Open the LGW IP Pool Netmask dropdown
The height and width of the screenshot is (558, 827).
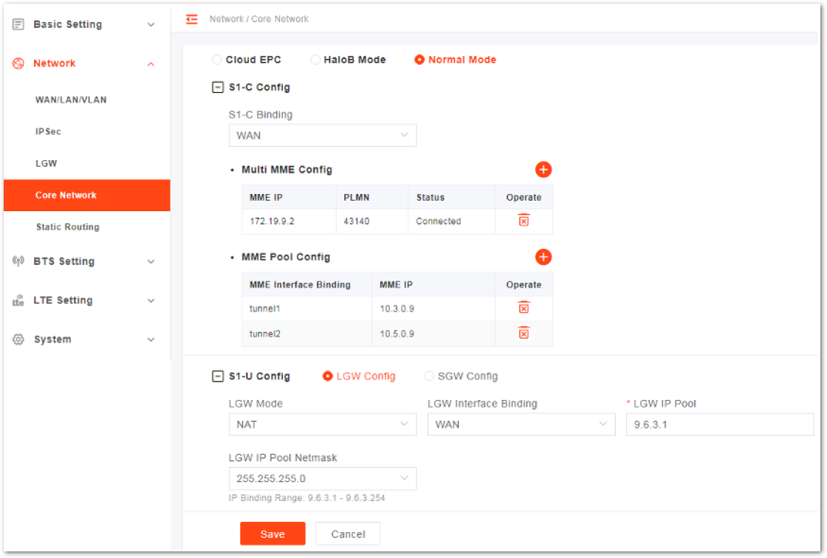[x=323, y=478]
